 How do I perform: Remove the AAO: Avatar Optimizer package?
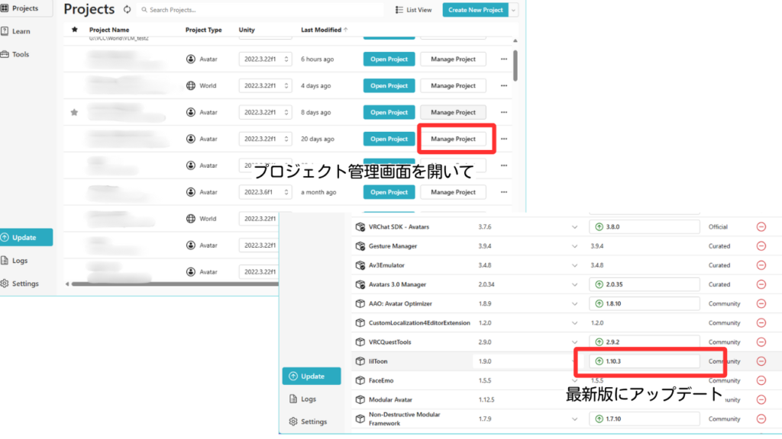click(761, 303)
